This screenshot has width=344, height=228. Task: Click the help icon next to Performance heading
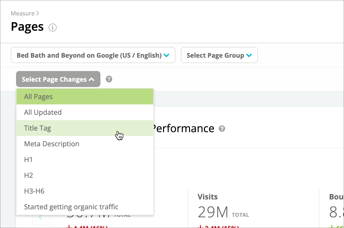[x=222, y=129]
